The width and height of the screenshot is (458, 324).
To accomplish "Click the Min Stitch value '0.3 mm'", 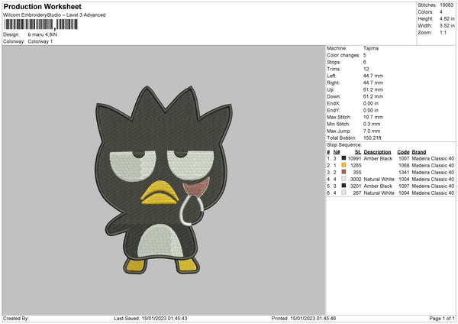I will pos(372,124).
